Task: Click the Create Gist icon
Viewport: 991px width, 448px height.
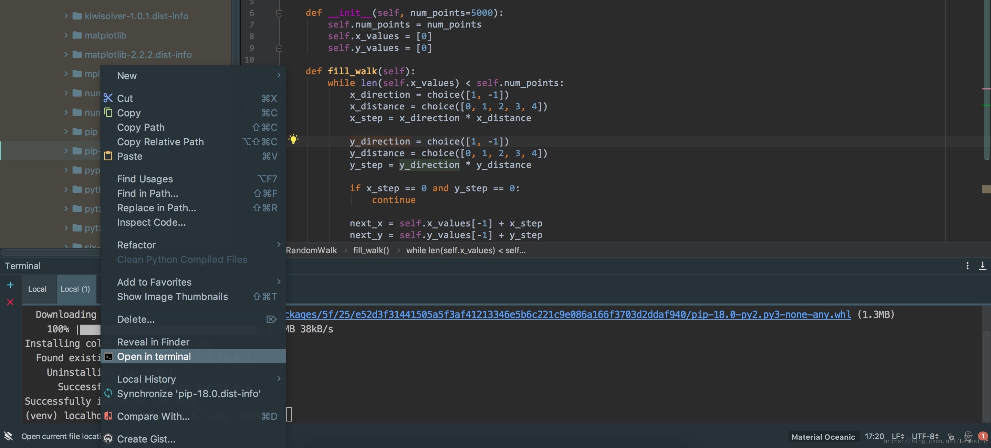Action: pos(107,438)
